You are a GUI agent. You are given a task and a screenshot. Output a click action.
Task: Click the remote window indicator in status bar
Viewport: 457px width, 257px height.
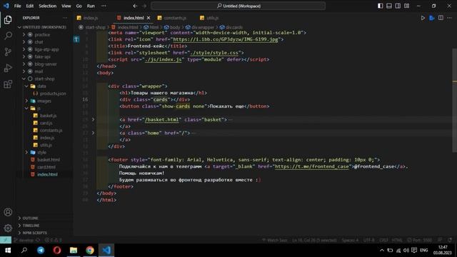point(6,240)
